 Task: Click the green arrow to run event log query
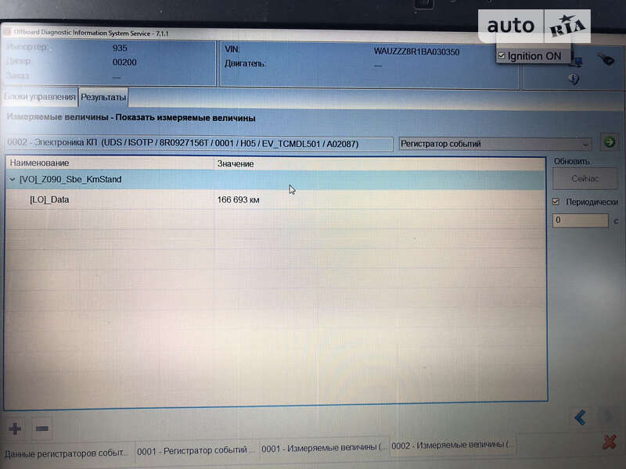[606, 144]
